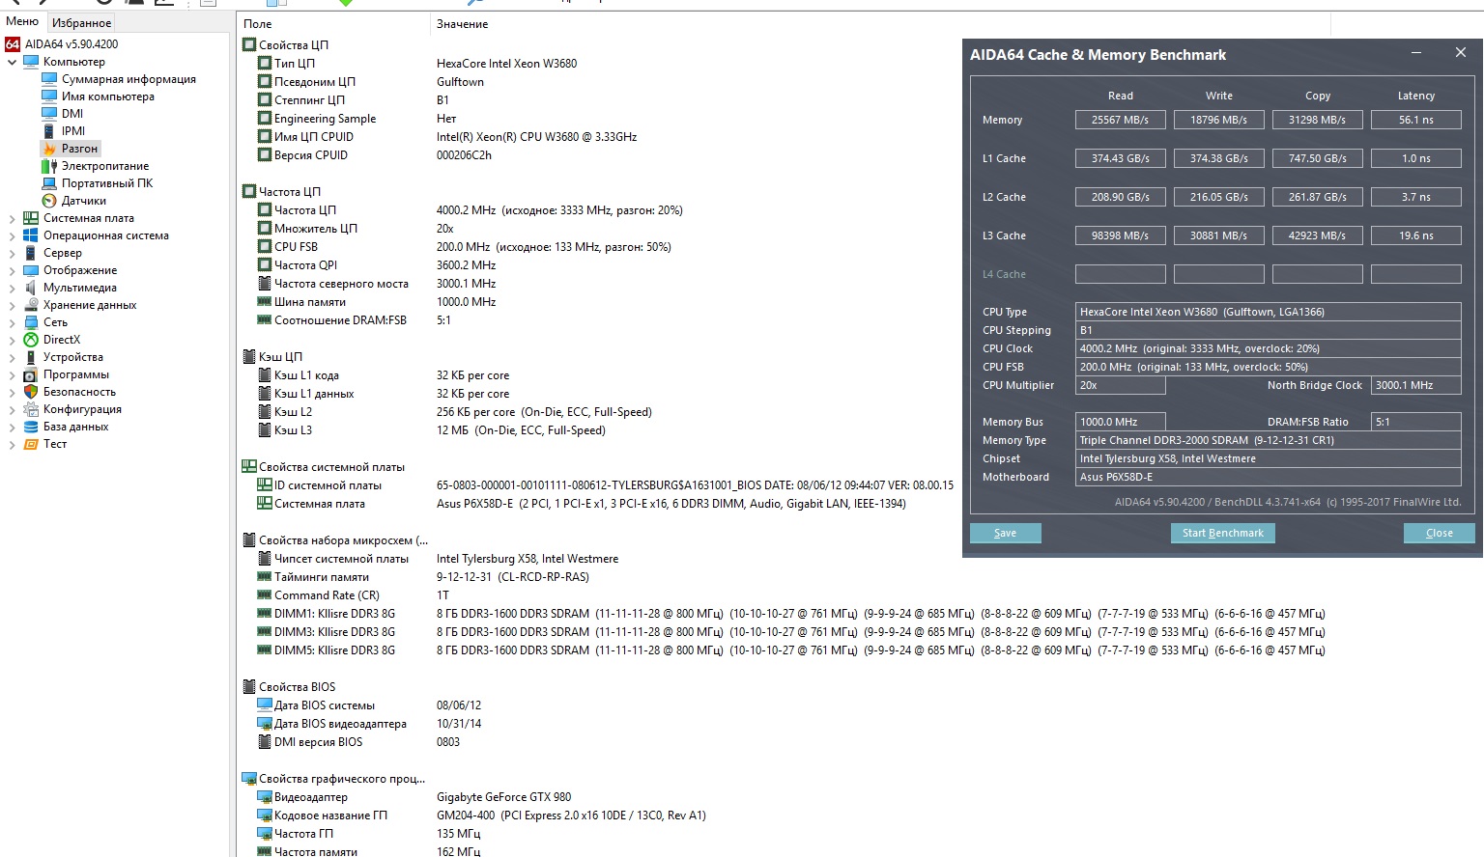Switch to the Избранное tab
The width and height of the screenshot is (1484, 857).
click(x=82, y=22)
